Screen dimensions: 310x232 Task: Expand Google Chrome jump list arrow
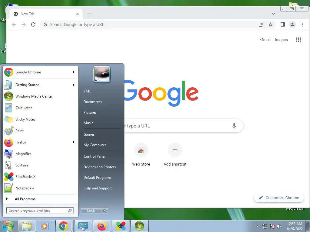[74, 72]
